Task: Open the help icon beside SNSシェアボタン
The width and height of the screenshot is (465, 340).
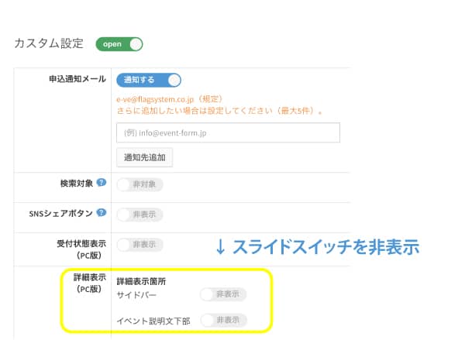Action: click(102, 212)
